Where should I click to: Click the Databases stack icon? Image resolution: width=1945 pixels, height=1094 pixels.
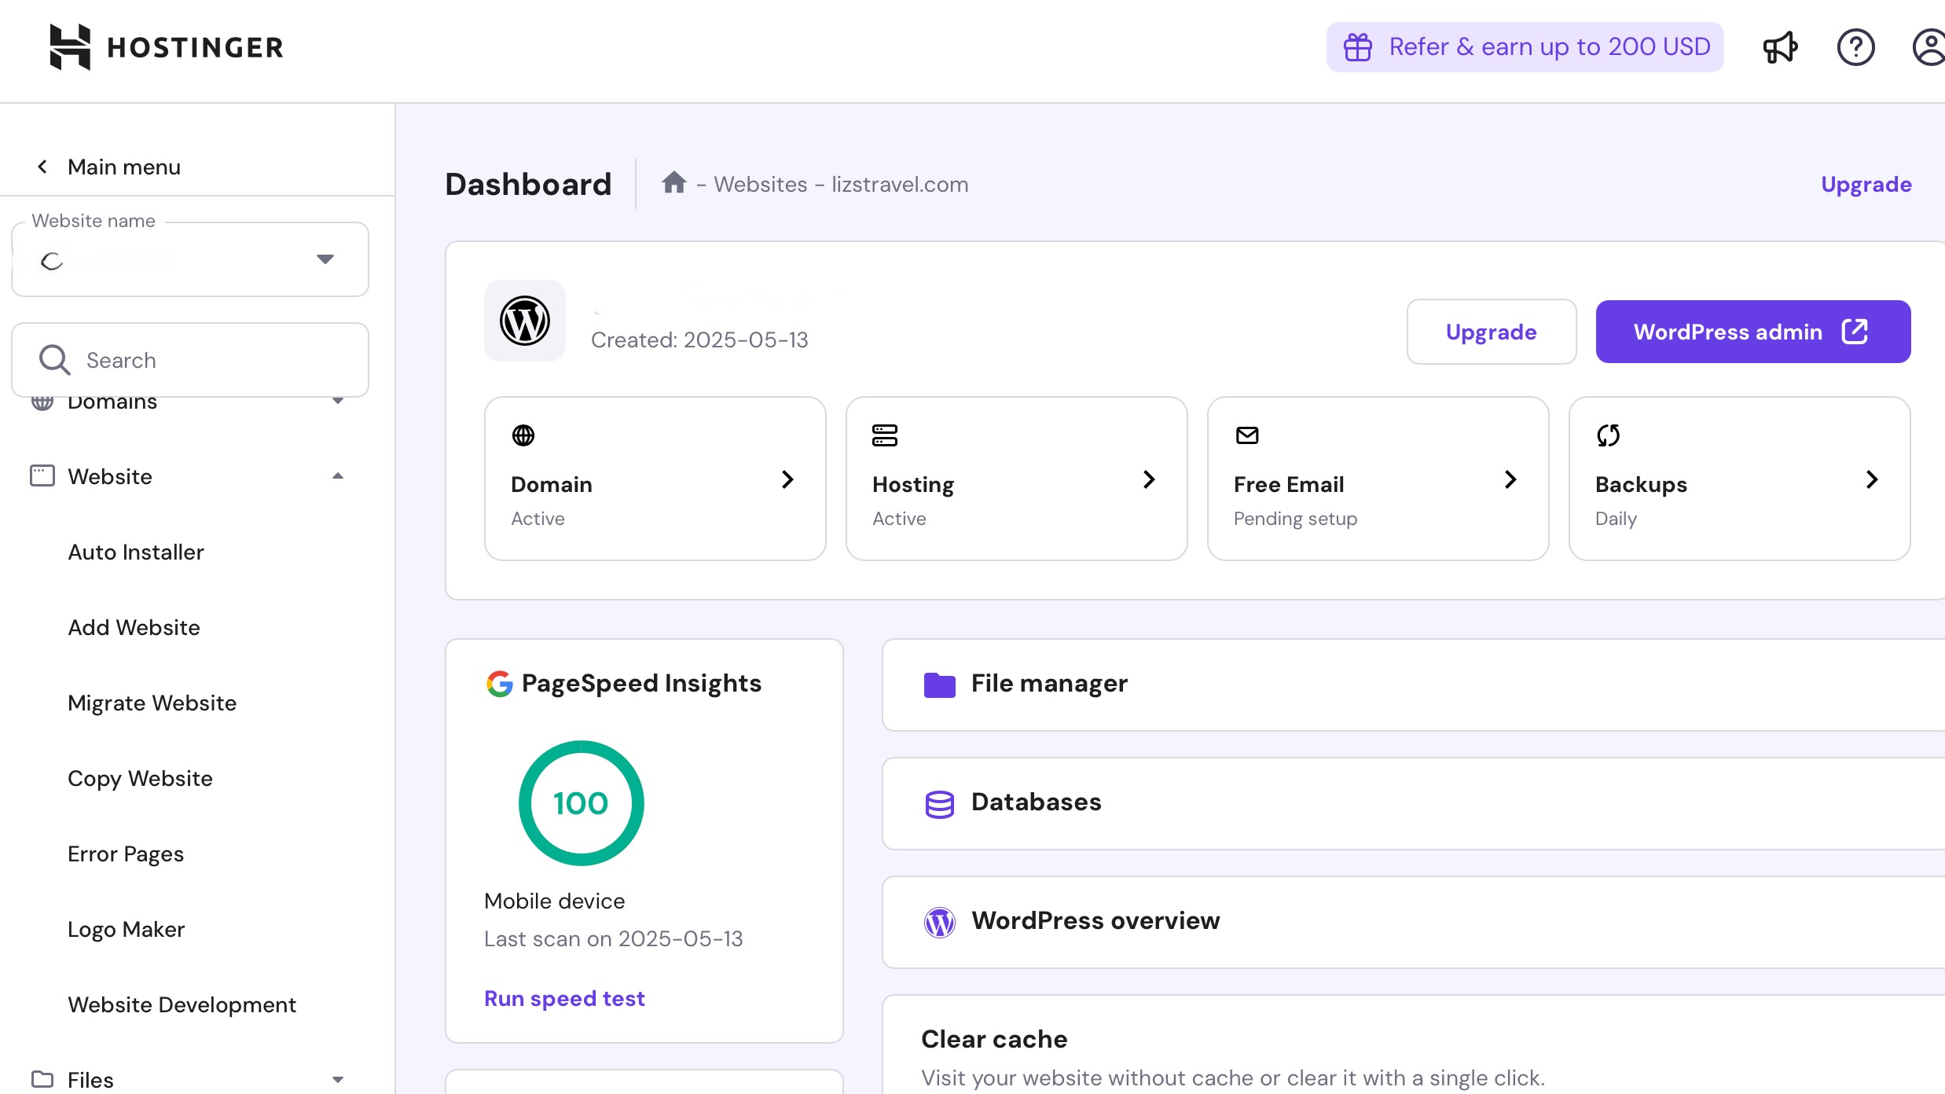(x=939, y=804)
